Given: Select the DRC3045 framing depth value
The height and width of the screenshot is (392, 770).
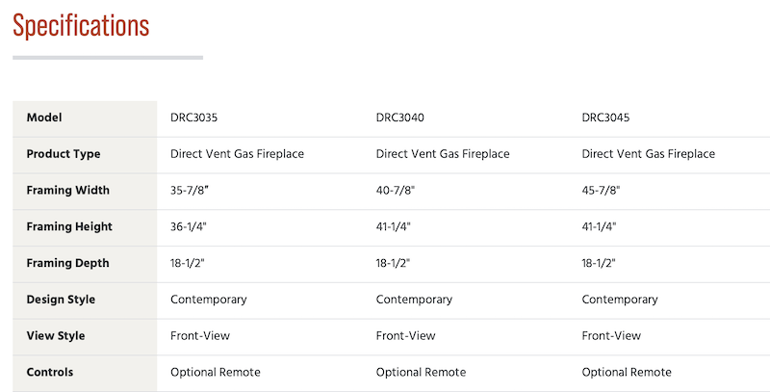Looking at the screenshot, I should point(599,263).
